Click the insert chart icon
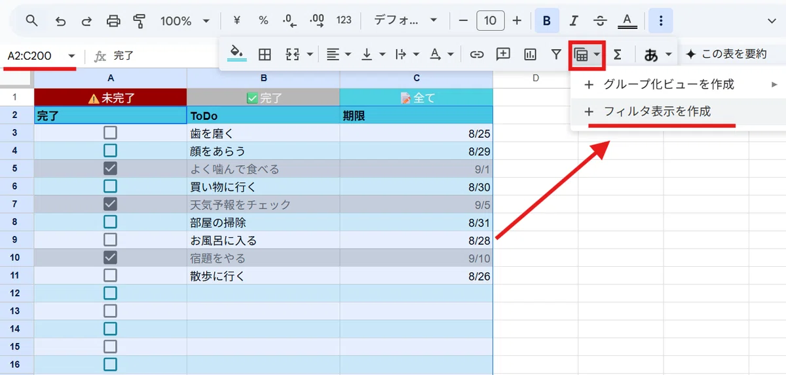786x375 pixels. tap(531, 54)
